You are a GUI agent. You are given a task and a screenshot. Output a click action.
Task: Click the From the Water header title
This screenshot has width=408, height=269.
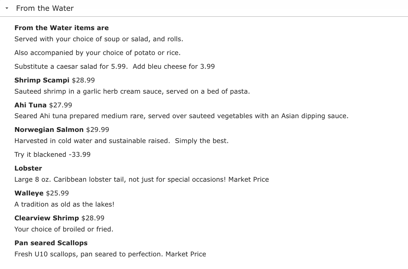45,8
